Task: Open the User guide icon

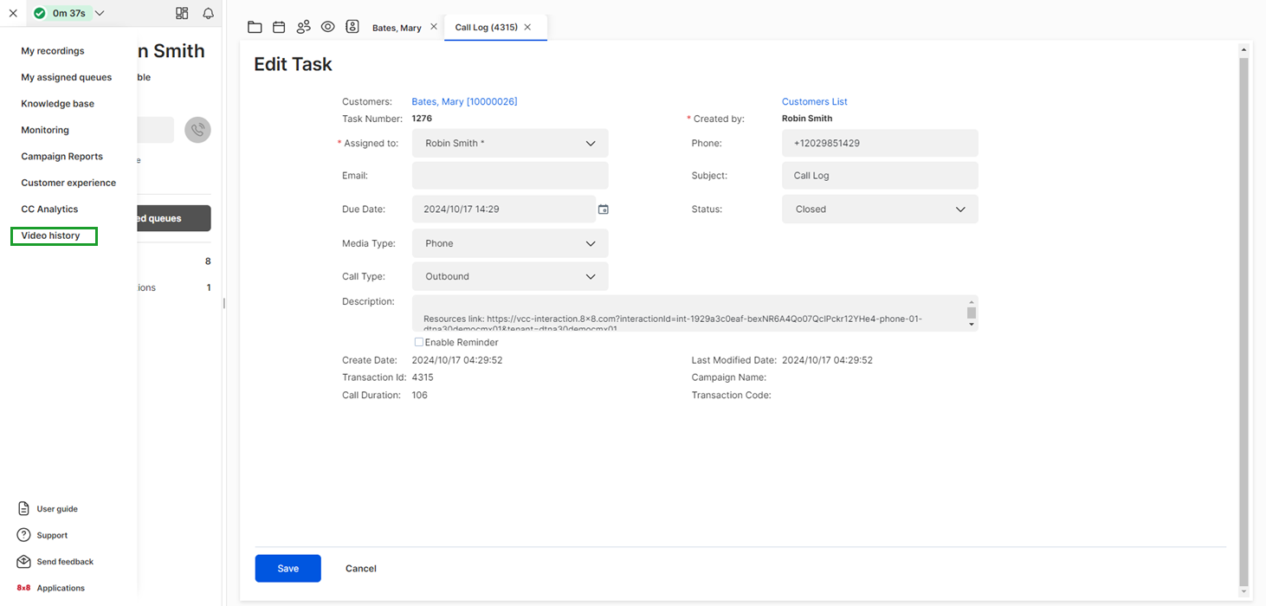Action: (23, 509)
